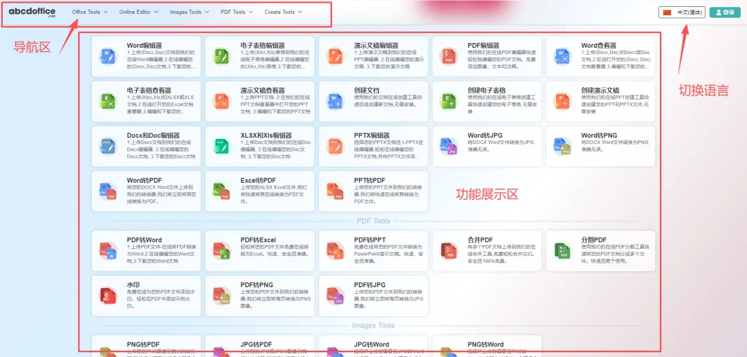The image size is (747, 357).
Task: Click the abcdoffice logo
Action: point(32,12)
